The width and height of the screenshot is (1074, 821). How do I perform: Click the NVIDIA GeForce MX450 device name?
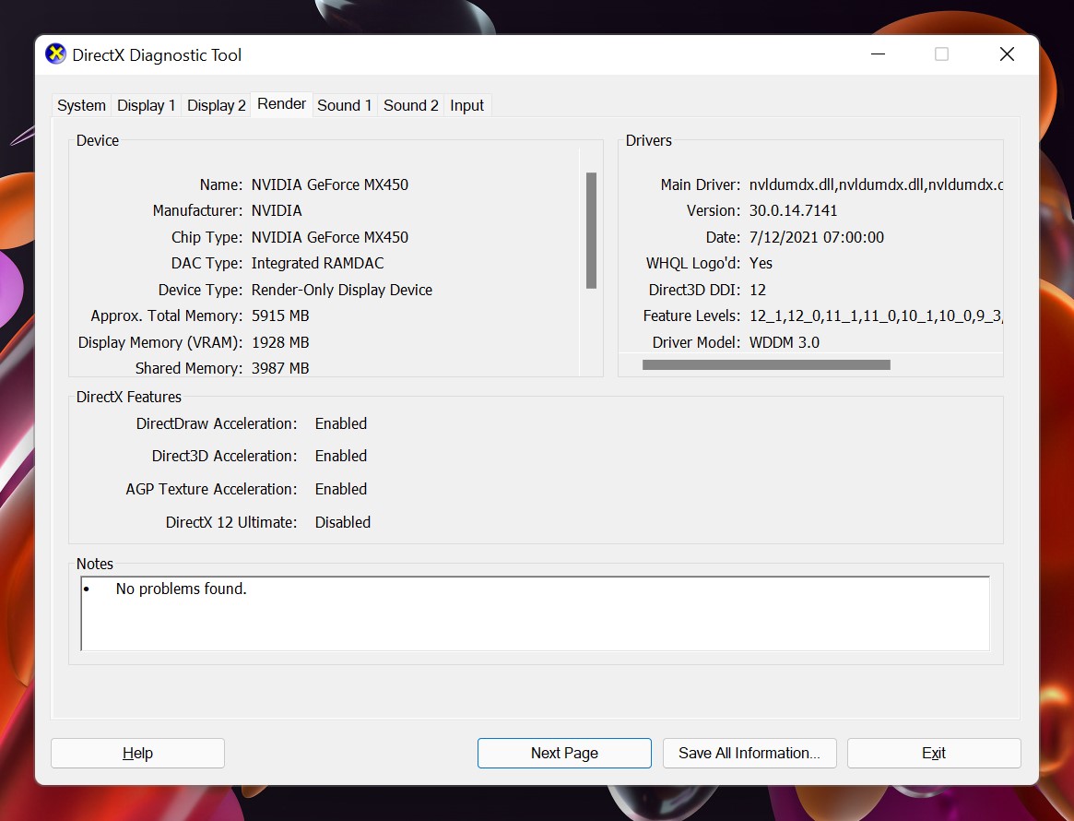click(x=330, y=184)
